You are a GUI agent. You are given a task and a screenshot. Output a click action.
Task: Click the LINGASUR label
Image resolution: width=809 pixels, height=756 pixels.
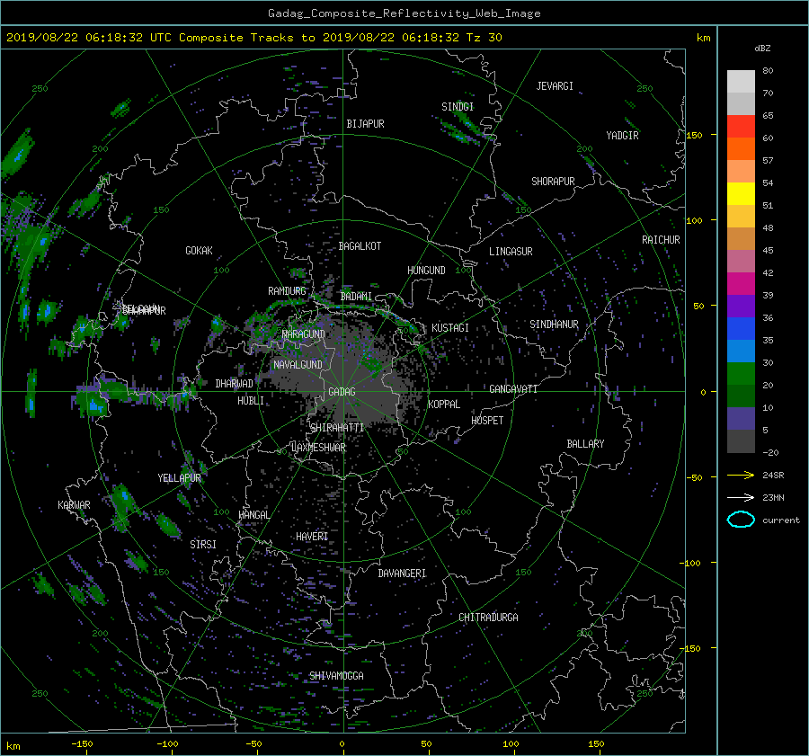click(511, 252)
